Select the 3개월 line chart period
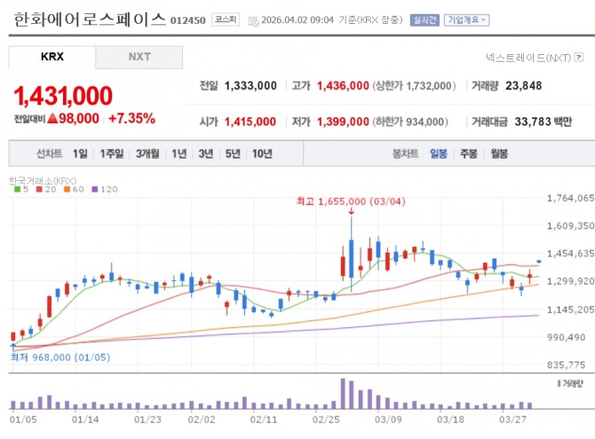 click(147, 153)
